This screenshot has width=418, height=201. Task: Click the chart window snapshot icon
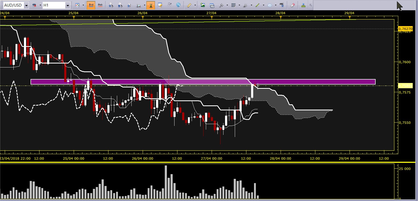[x=212, y=5]
